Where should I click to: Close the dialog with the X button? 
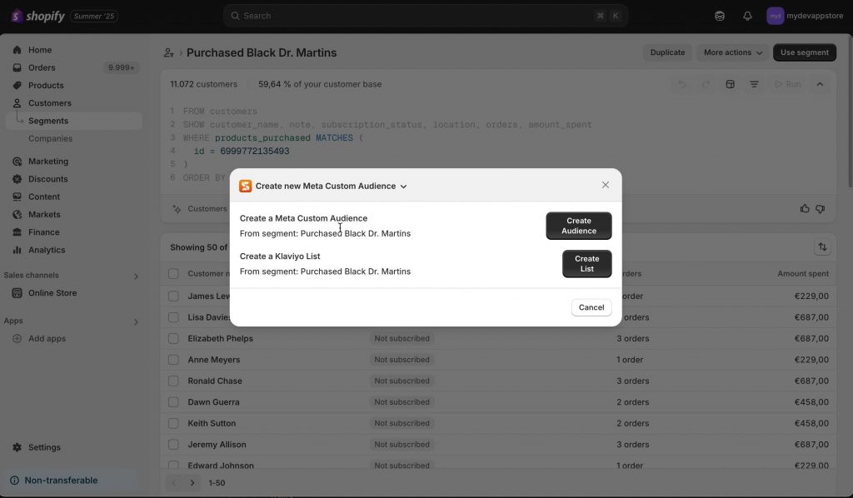[x=606, y=186]
